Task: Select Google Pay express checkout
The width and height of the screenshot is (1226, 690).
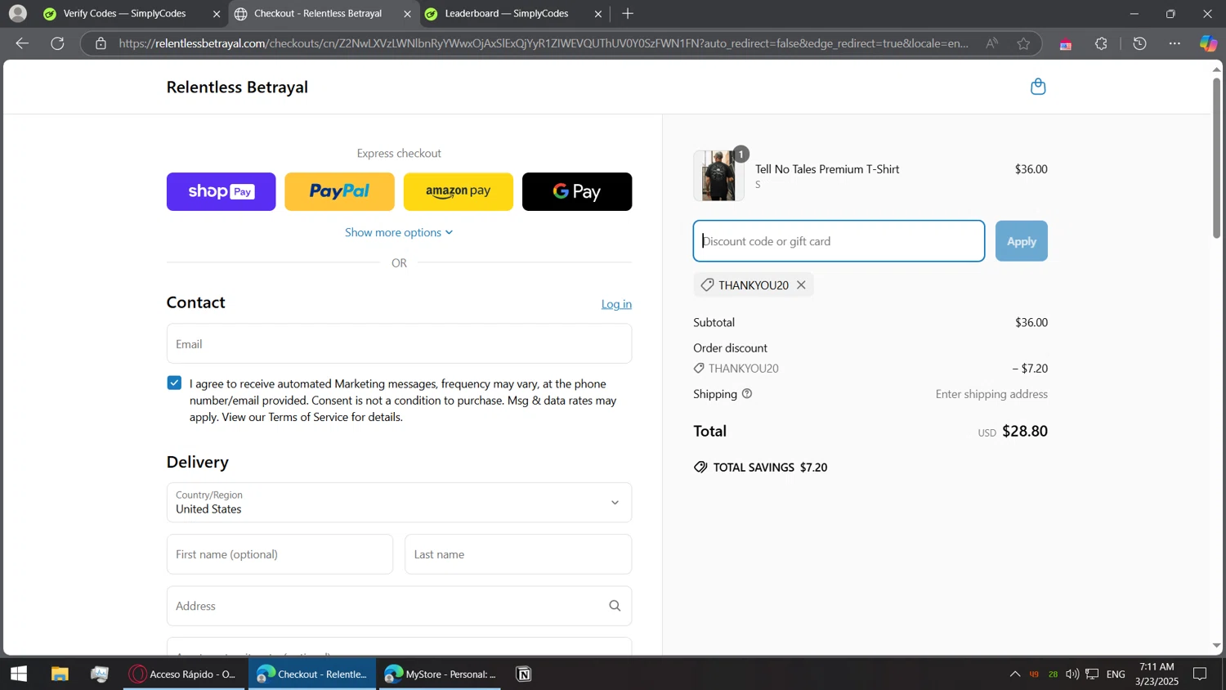Action: [577, 191]
